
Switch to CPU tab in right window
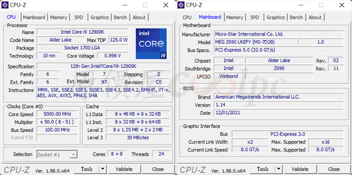(187, 17)
